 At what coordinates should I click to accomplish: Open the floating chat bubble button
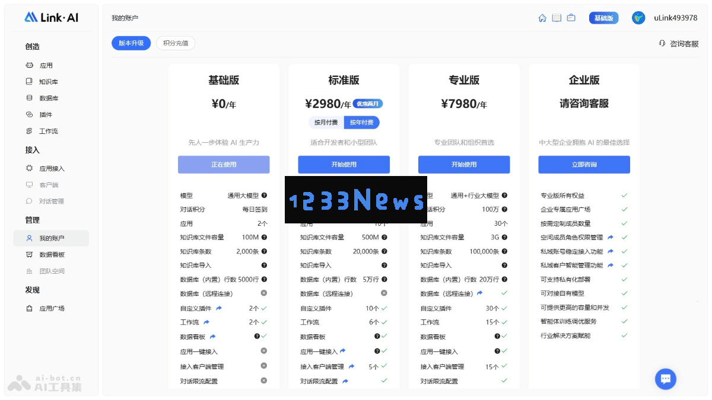coord(666,379)
